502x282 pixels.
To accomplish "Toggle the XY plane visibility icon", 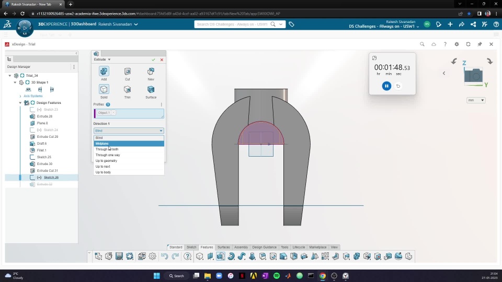I will 28,89.
